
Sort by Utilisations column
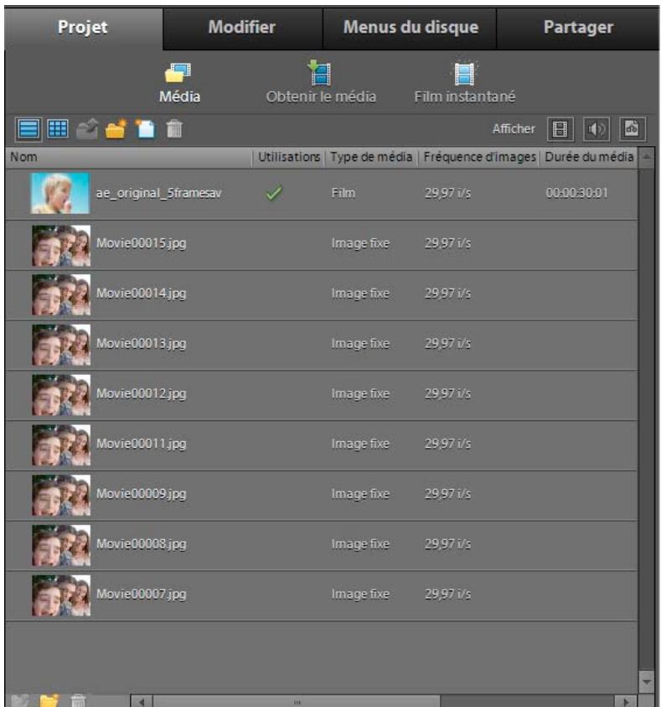(289, 158)
